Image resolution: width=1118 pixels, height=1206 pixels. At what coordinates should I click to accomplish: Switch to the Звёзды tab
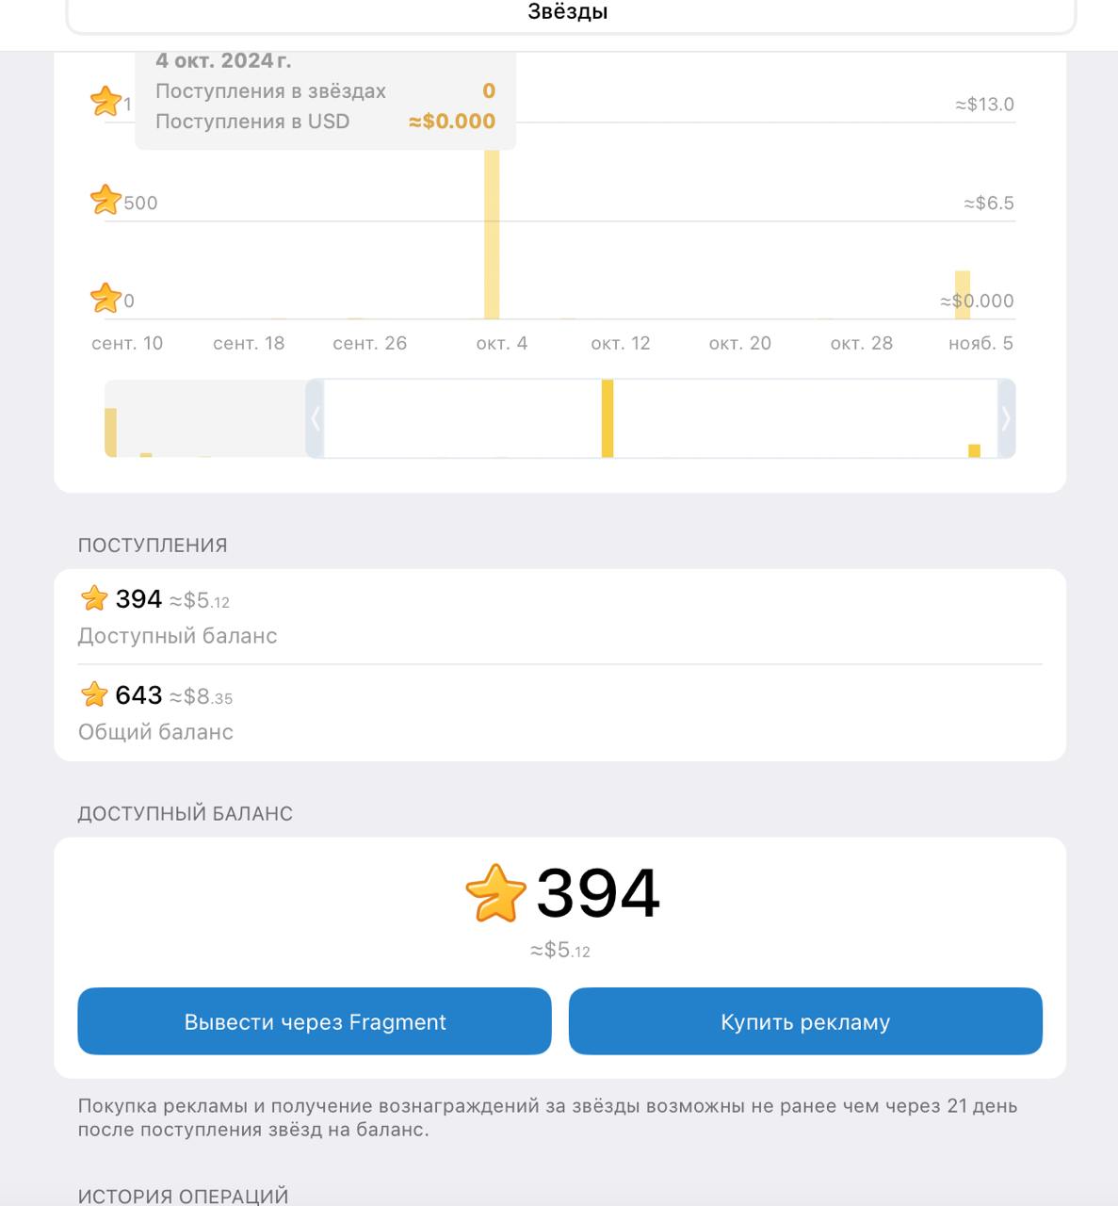click(x=568, y=13)
